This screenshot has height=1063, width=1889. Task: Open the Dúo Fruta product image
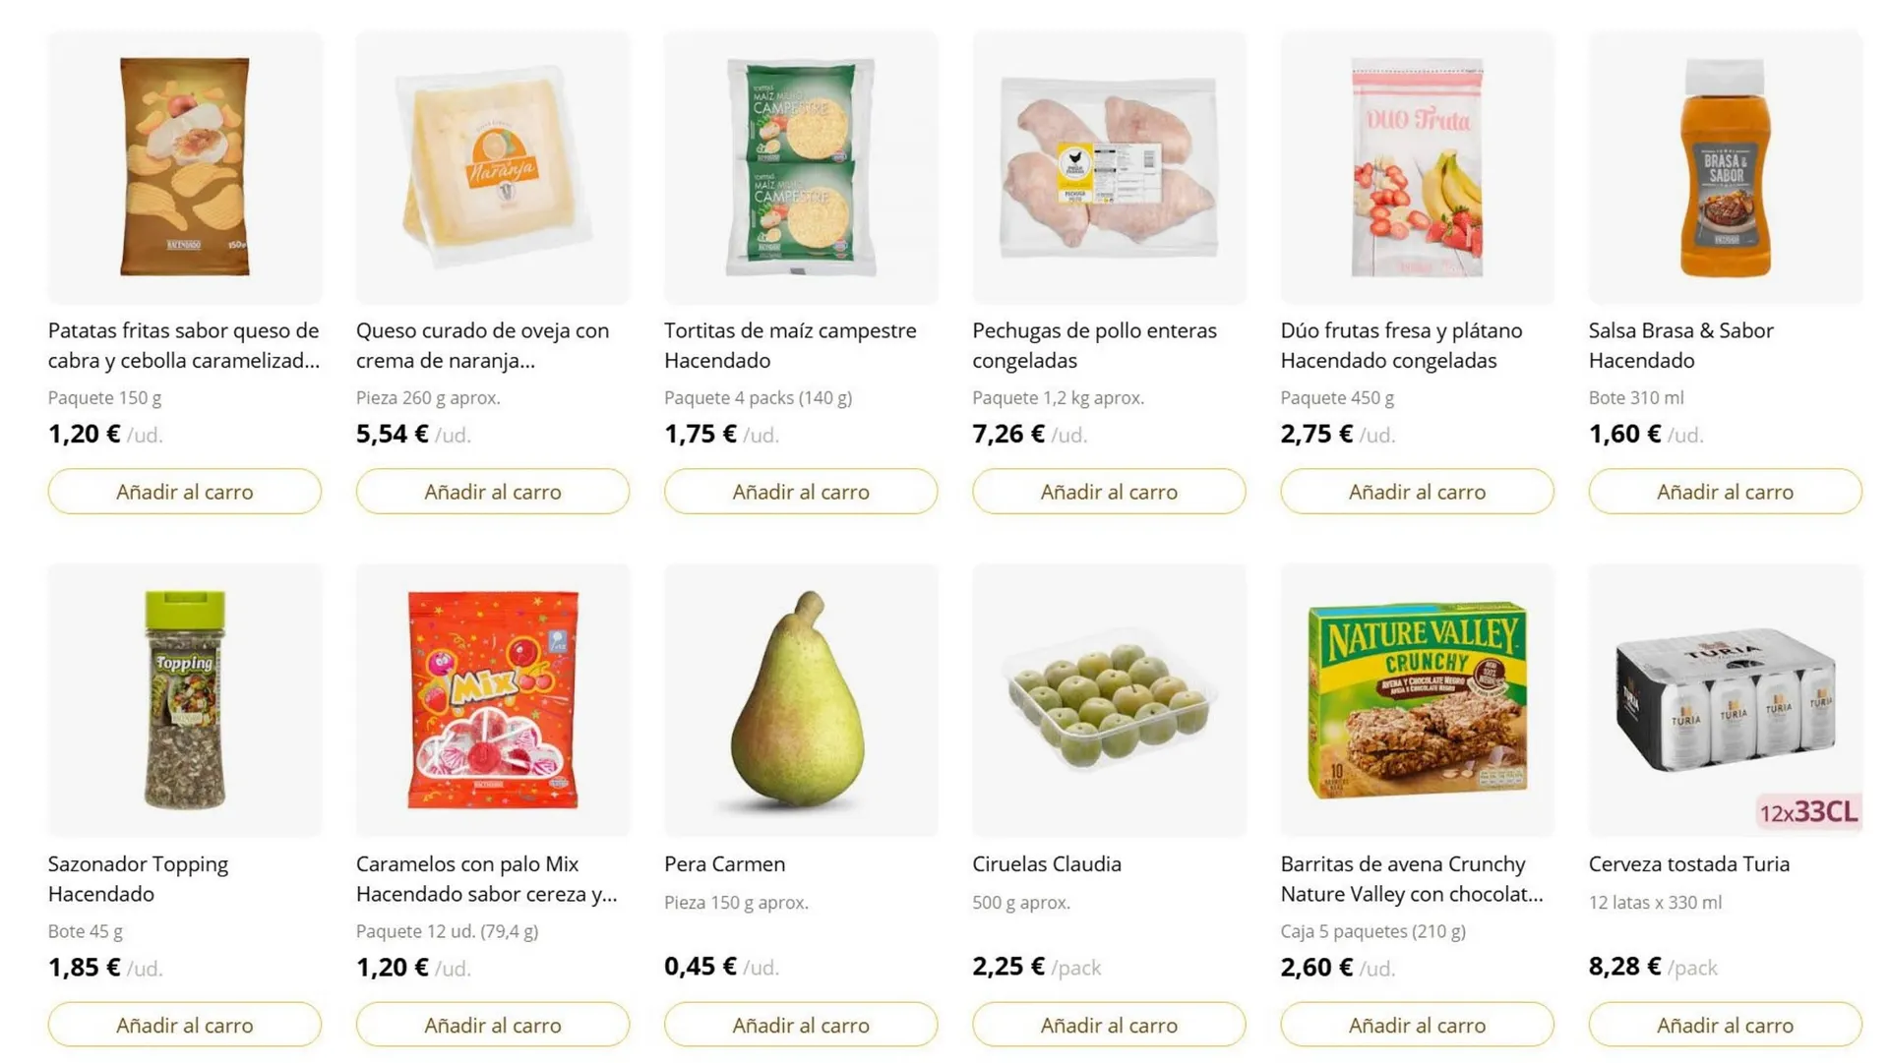[1417, 167]
